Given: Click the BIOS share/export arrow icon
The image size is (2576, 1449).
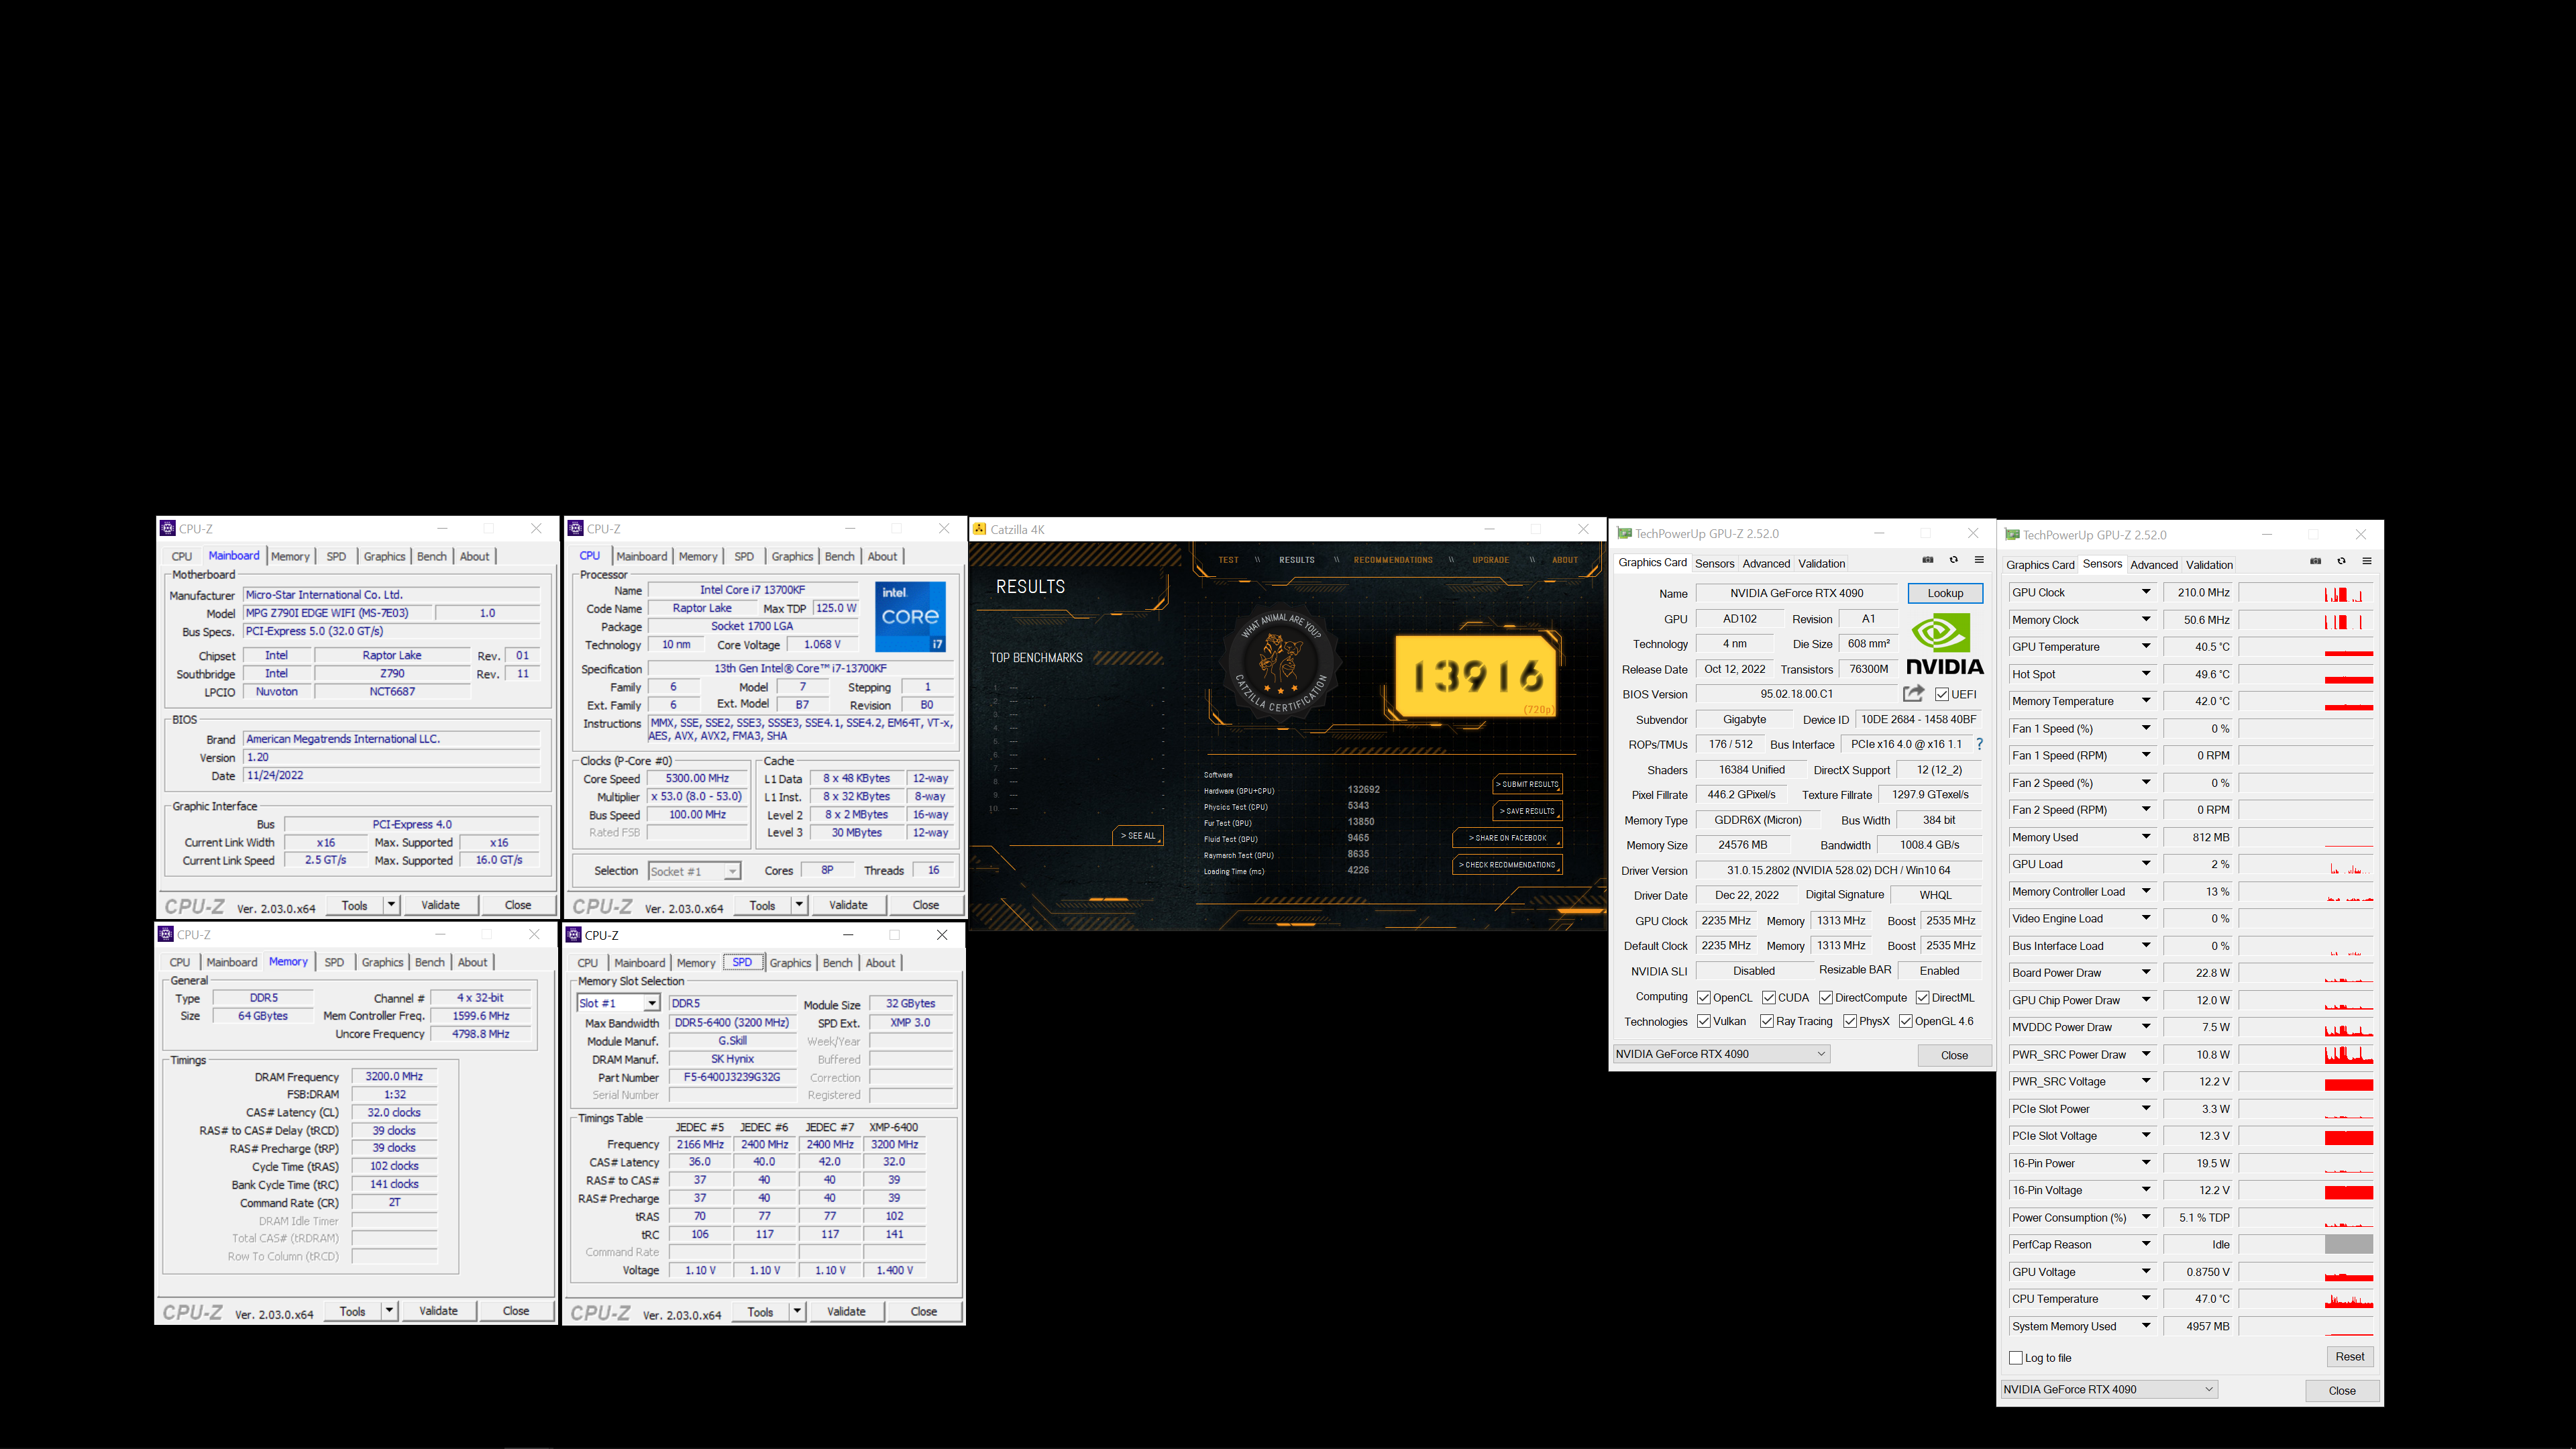Looking at the screenshot, I should click(1913, 693).
